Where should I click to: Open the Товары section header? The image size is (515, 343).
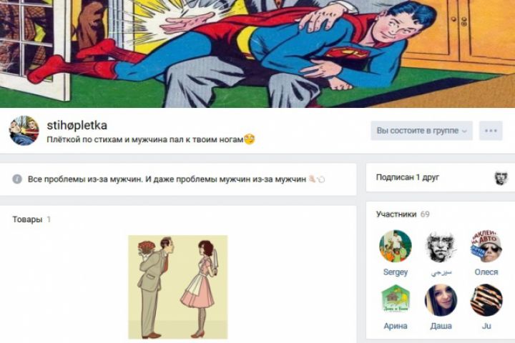[x=27, y=219]
